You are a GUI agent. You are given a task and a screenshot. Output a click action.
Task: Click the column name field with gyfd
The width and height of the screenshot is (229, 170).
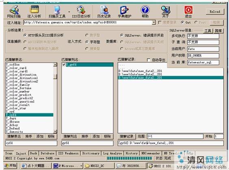(87, 143)
